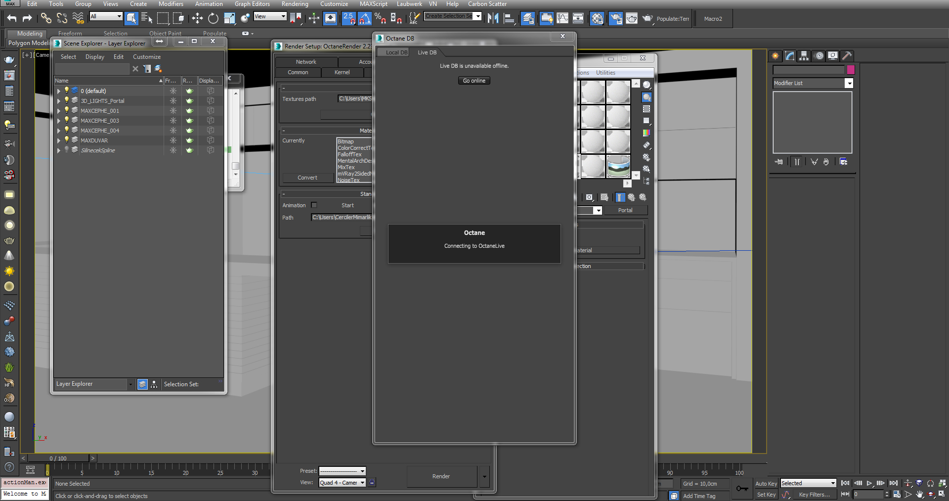This screenshot has height=501, width=949.
Task: Open the Material Editor toolbar icon
Action: pos(597,18)
